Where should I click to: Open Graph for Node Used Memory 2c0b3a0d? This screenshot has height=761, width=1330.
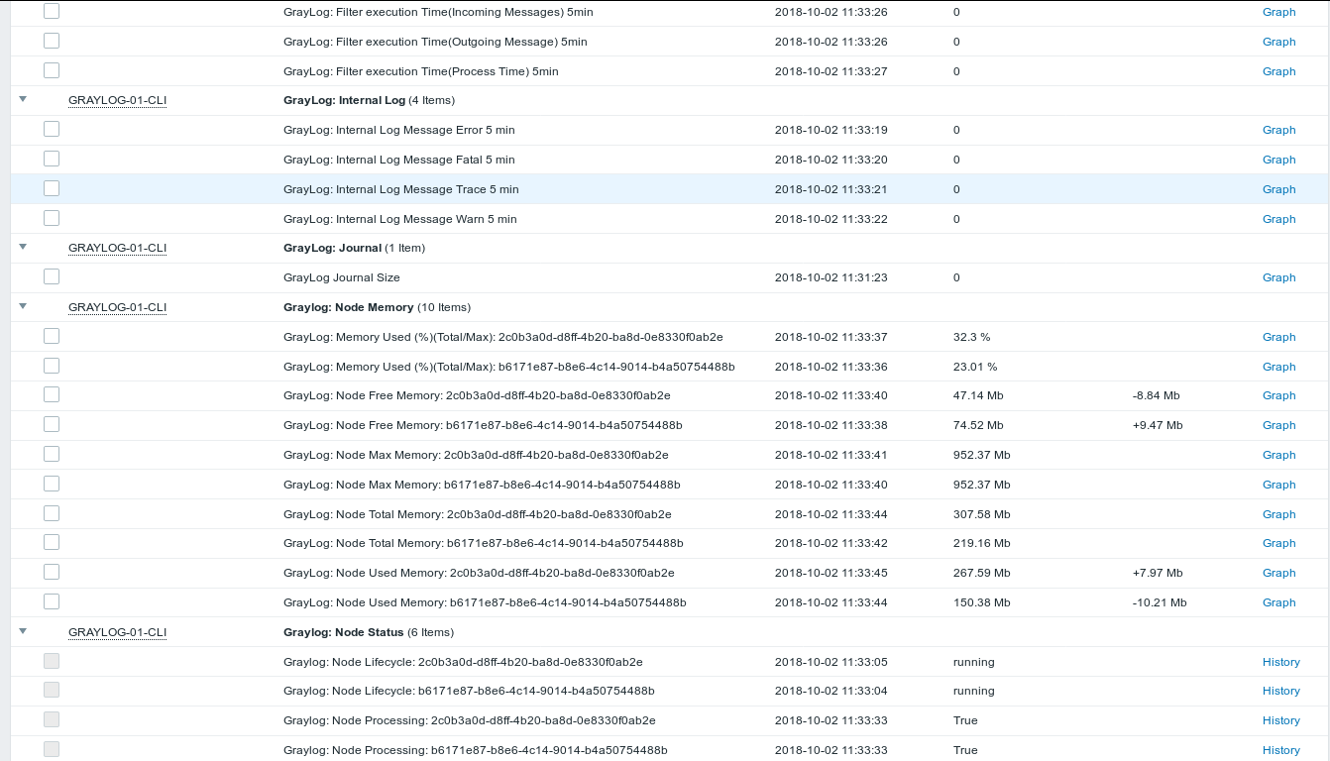pyautogui.click(x=1278, y=573)
